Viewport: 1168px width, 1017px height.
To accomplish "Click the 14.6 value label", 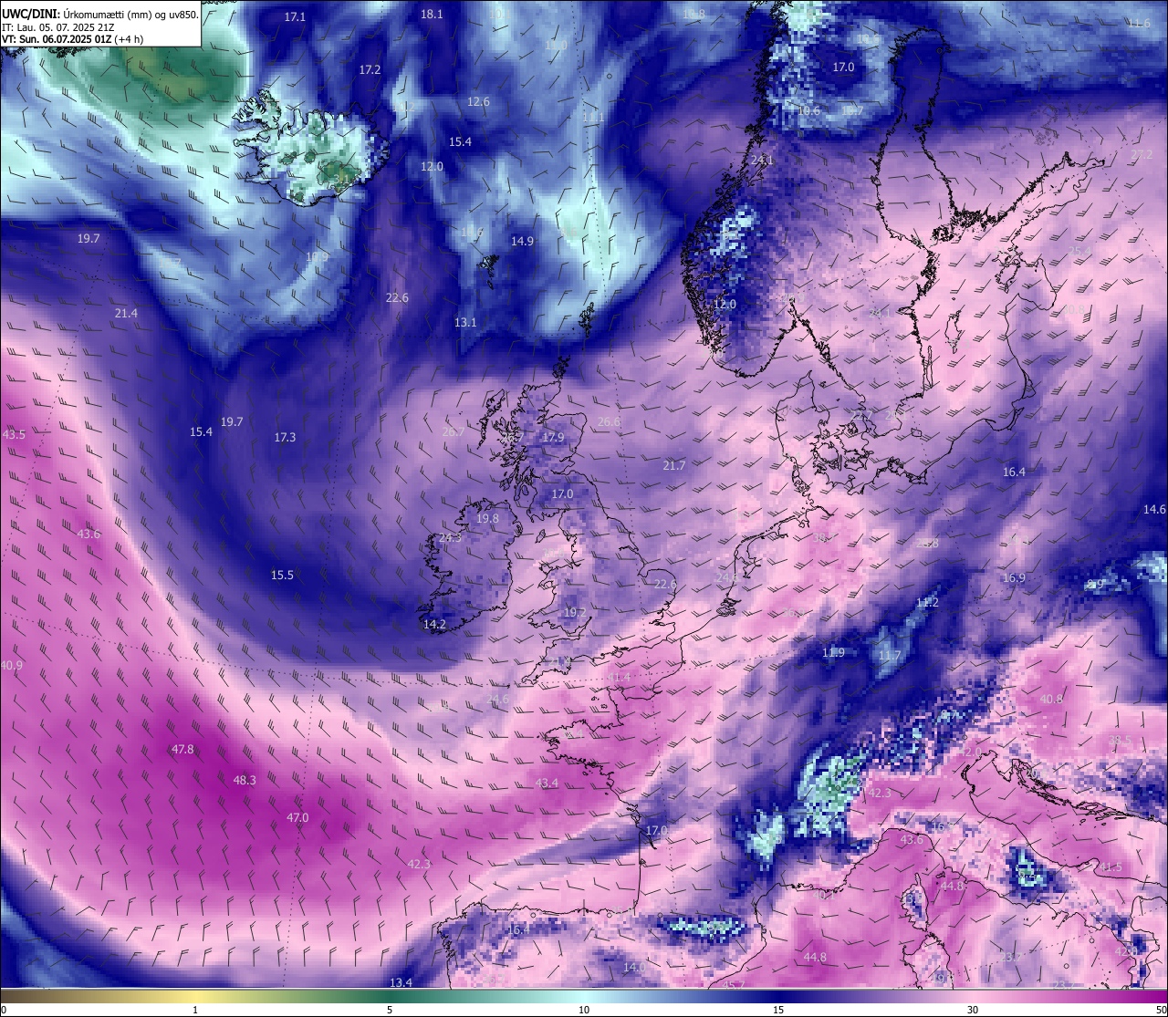I will point(1154,510).
